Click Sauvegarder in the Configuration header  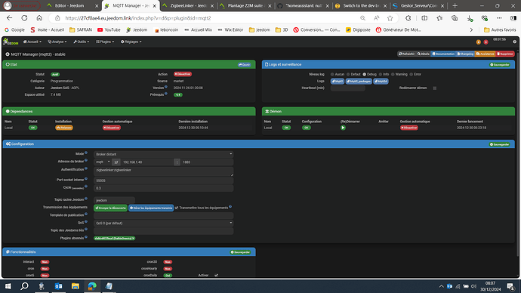tap(499, 144)
